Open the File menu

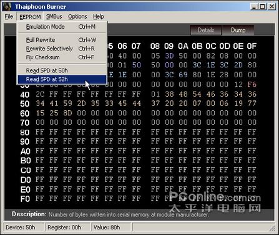[x=9, y=17]
